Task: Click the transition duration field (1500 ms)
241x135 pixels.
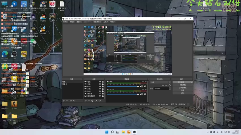Action: click(x=161, y=88)
